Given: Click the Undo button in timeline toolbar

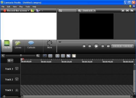Looking at the screenshot, I should (x=45, y=56).
